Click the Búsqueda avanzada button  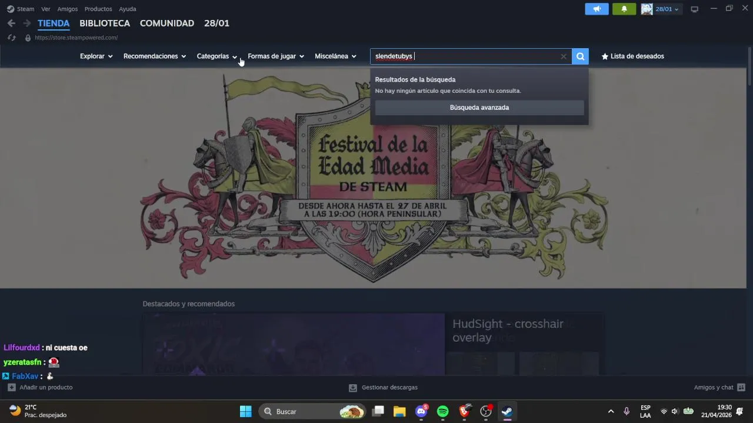click(479, 108)
